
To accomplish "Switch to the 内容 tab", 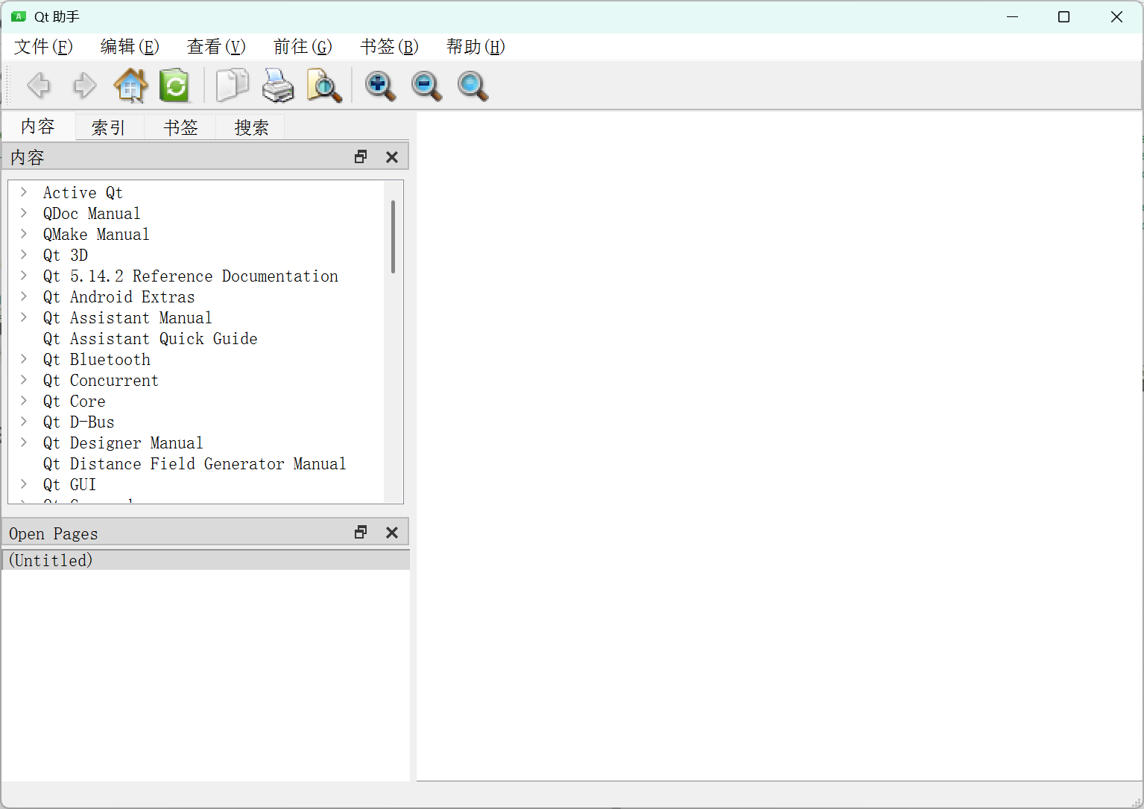I will [38, 126].
